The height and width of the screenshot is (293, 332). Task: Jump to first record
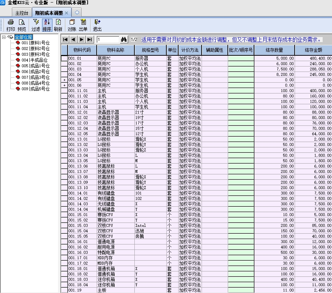(65, 40)
